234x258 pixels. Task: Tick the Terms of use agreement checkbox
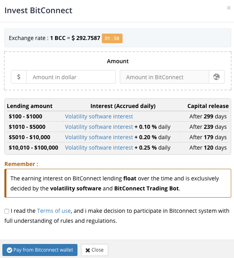7,211
